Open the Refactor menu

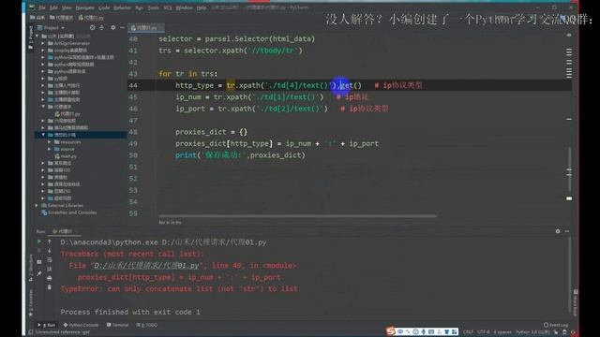click(x=122, y=7)
